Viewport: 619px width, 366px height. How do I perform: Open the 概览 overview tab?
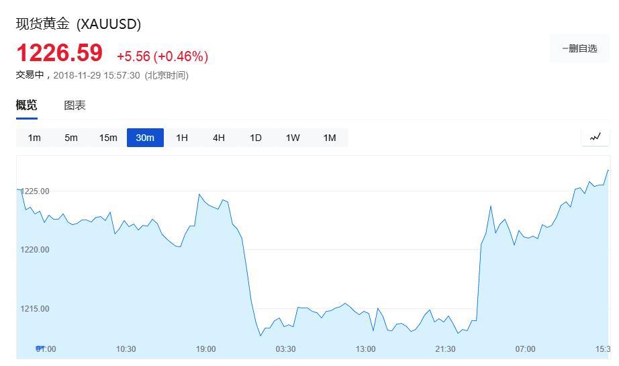click(26, 105)
